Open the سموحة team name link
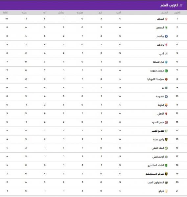The image size is (187, 197). coord(160,97)
